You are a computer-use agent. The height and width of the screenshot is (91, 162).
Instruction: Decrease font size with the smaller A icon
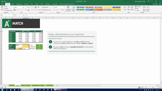[x=30, y=7]
